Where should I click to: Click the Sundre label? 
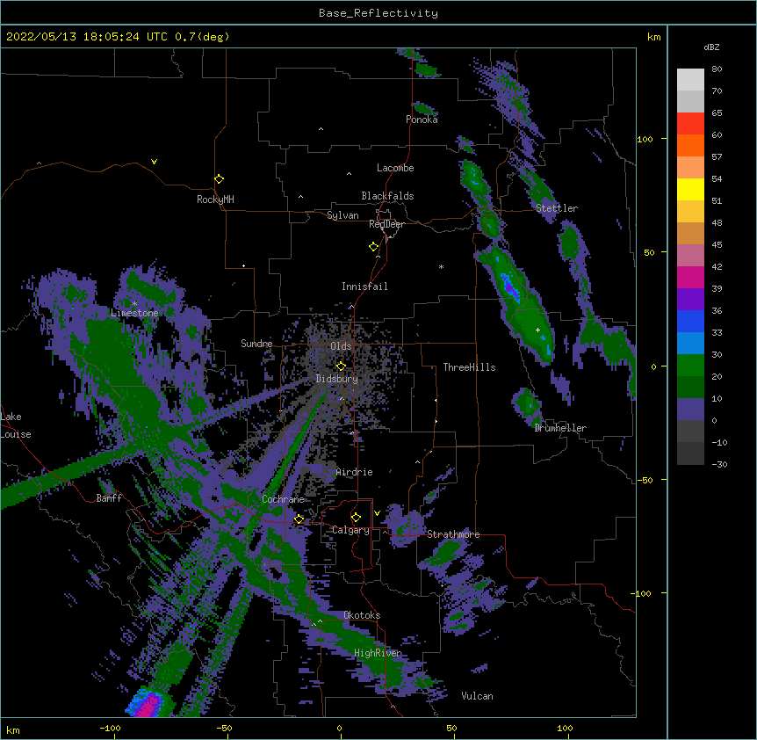pos(256,344)
